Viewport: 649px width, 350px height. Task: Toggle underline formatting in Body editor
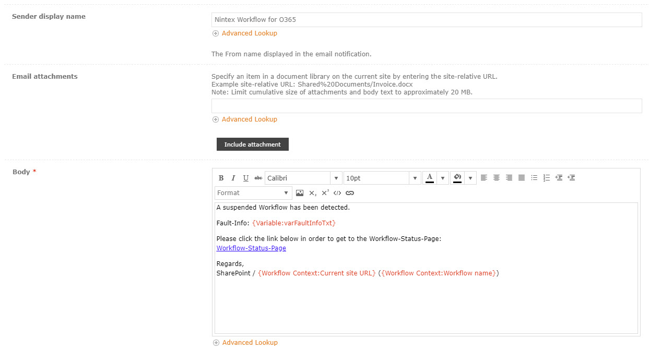point(246,178)
